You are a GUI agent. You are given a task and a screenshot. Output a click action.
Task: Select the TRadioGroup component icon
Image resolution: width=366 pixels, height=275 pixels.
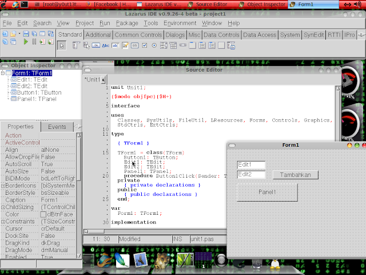(x=202, y=45)
